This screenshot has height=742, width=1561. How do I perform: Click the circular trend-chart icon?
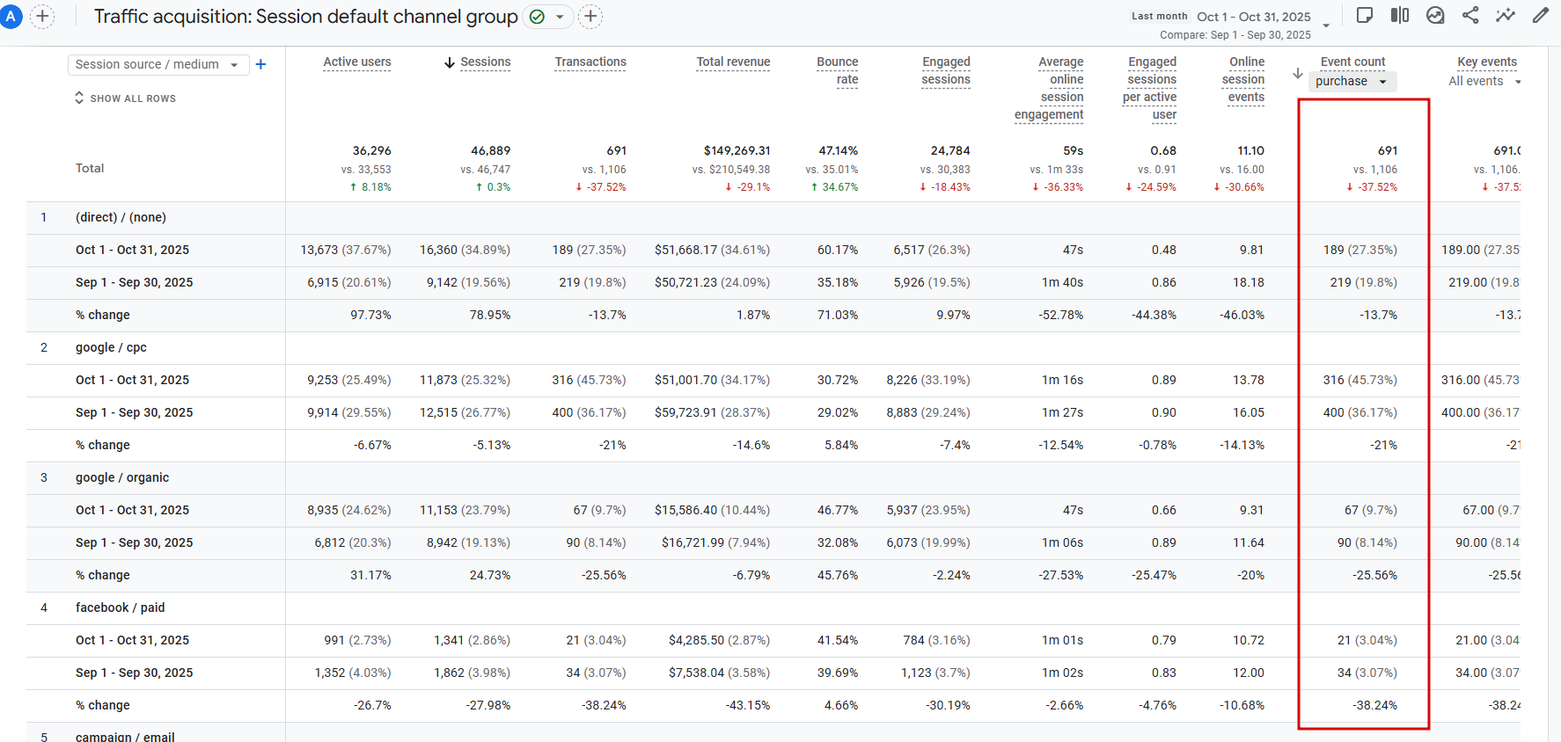[1435, 15]
